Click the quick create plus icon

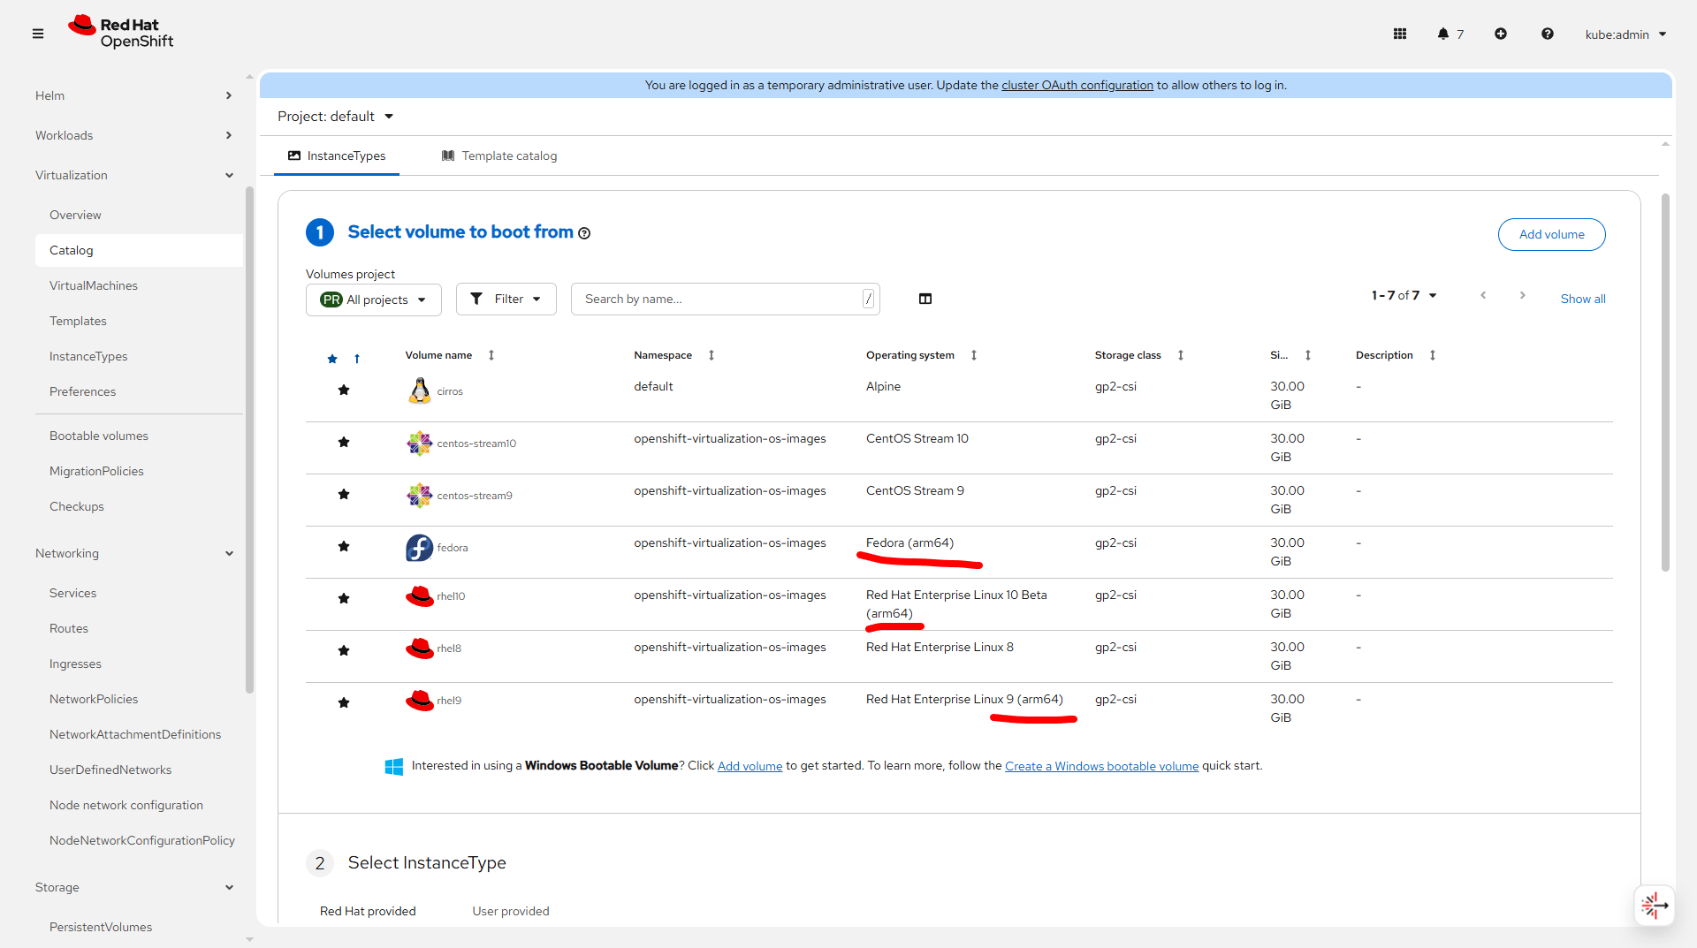(x=1501, y=34)
